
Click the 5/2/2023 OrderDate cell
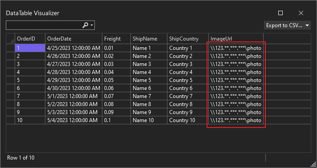point(73,104)
